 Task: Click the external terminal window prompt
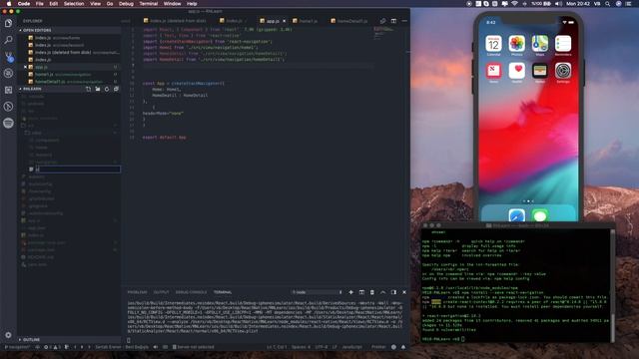[443, 339]
